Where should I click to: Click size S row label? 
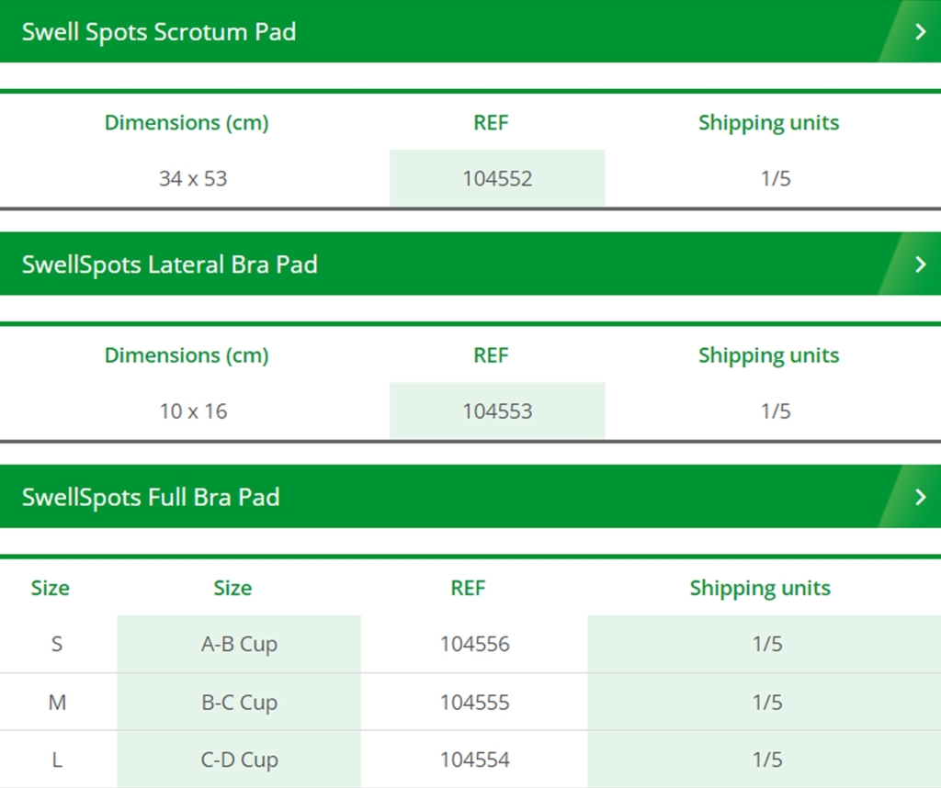pyautogui.click(x=57, y=644)
